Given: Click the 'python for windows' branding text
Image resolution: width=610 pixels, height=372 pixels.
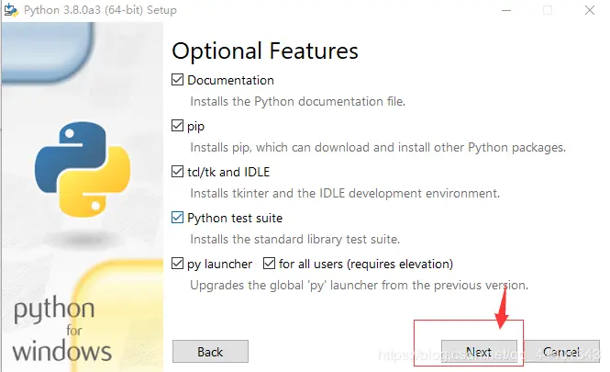Looking at the screenshot, I should click(62, 330).
